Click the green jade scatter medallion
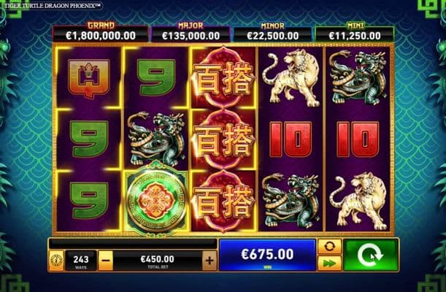The width and height of the screenshot is (446, 292). 156,200
